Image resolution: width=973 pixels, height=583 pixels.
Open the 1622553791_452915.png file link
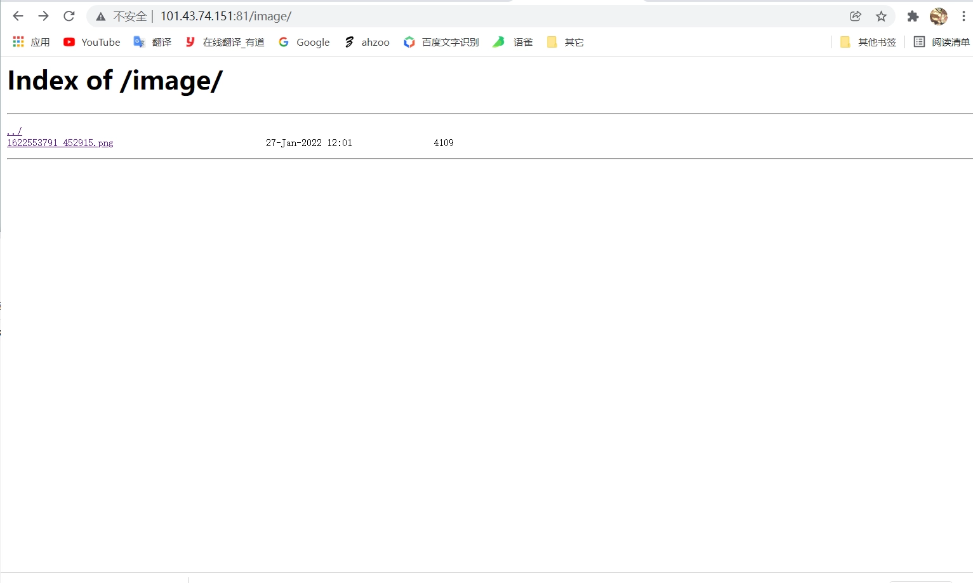tap(60, 143)
